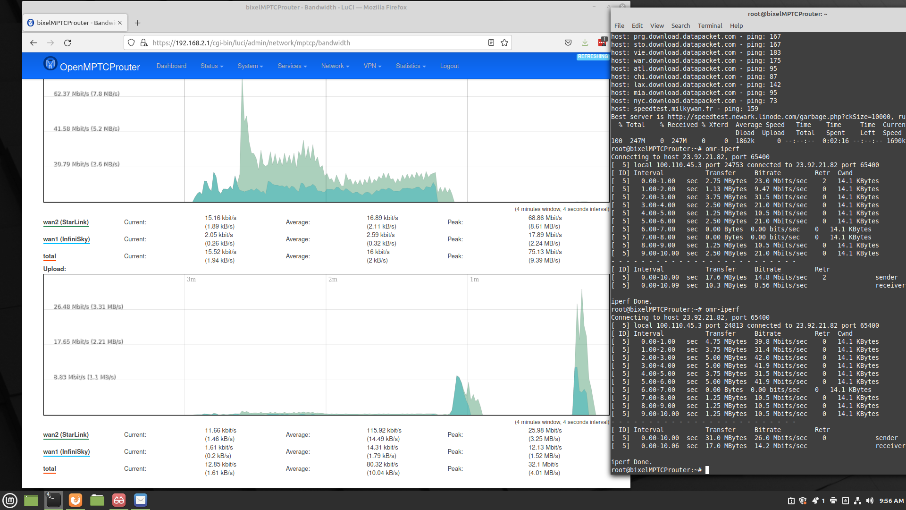Image resolution: width=906 pixels, height=510 pixels.
Task: Open a new browser tab
Action: coord(137,23)
